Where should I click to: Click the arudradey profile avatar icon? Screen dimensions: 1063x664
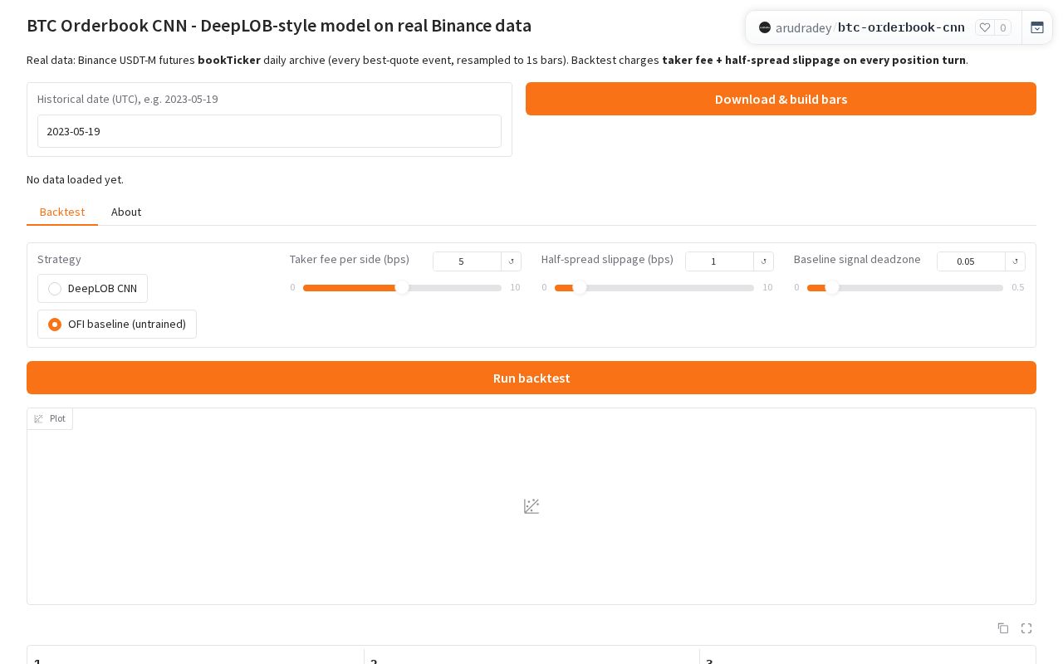[765, 27]
